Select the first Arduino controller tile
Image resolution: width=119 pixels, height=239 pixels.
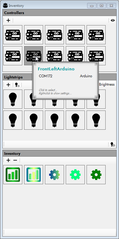(x=13, y=35)
